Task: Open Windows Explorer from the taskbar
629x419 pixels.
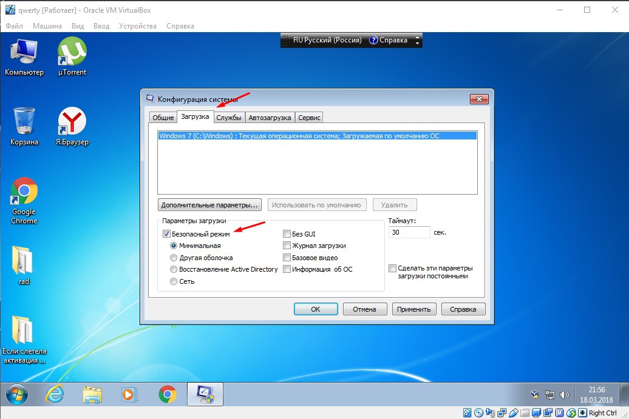Action: (x=92, y=395)
